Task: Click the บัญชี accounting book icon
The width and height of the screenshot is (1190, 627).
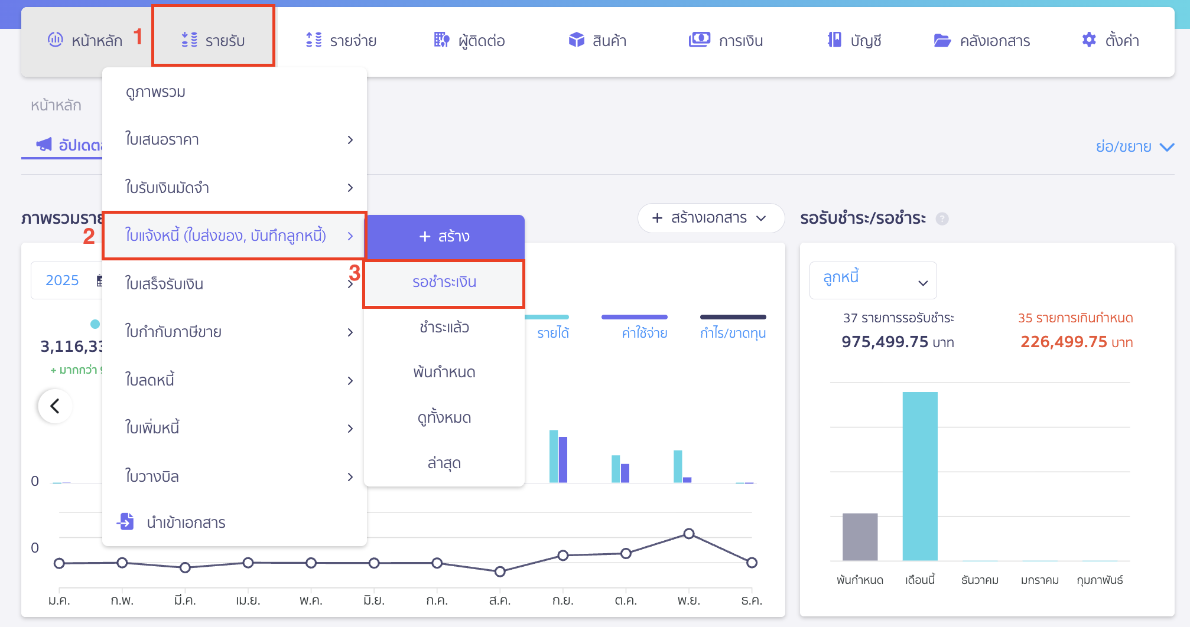Action: [834, 40]
